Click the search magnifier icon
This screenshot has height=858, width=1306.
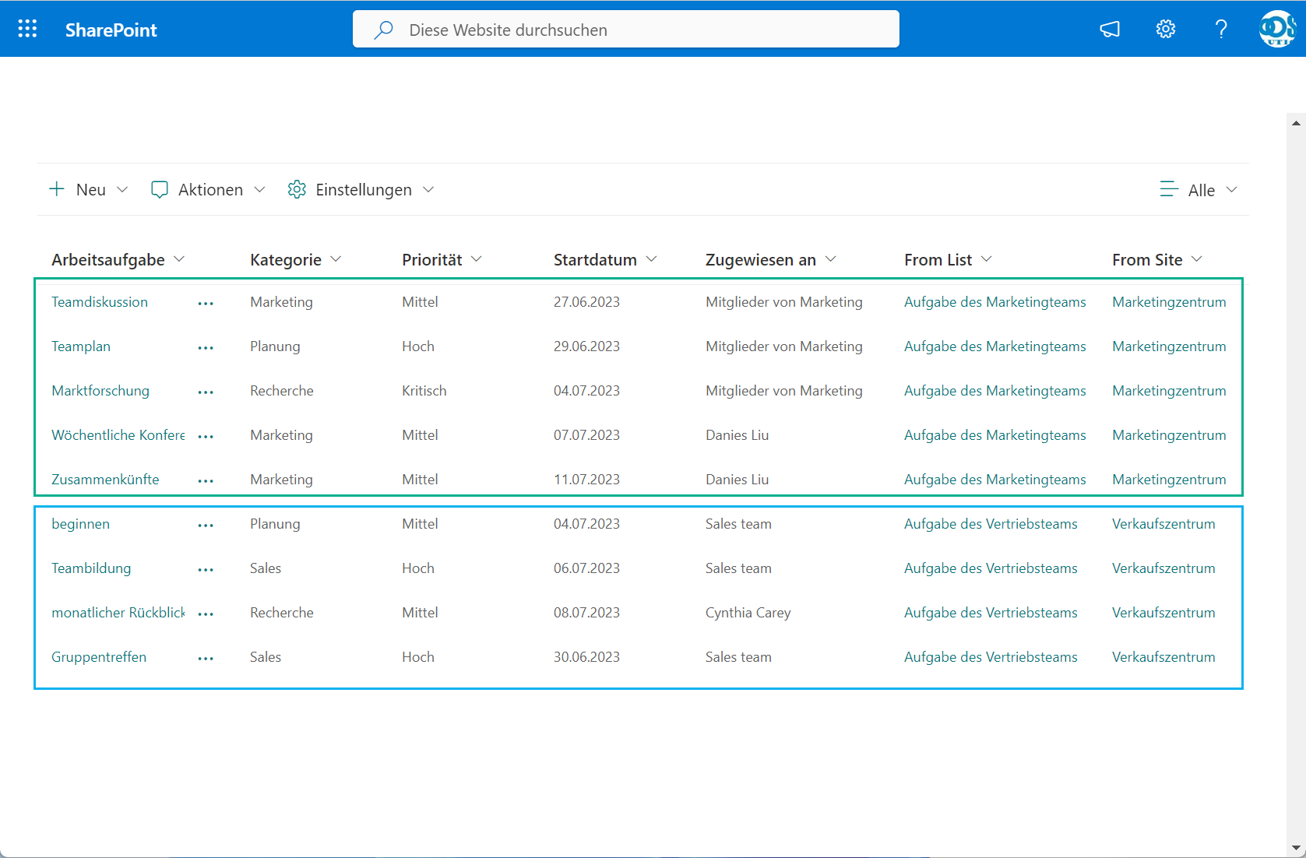tap(383, 30)
